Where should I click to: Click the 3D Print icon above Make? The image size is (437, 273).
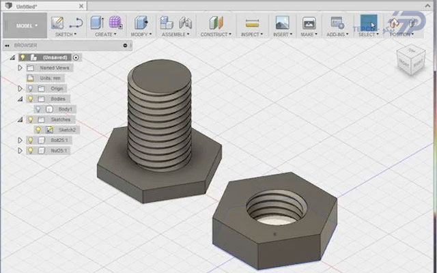(x=309, y=23)
